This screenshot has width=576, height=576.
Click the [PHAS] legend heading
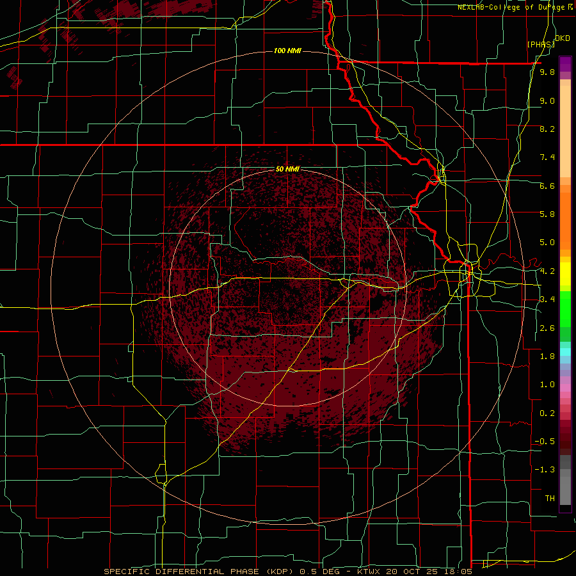541,44
